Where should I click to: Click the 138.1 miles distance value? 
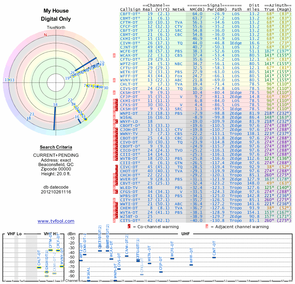(253, 134)
